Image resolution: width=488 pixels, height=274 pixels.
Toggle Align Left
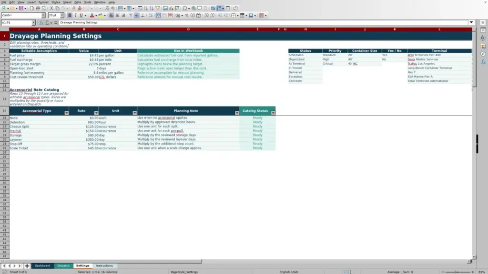[x=112, y=16]
